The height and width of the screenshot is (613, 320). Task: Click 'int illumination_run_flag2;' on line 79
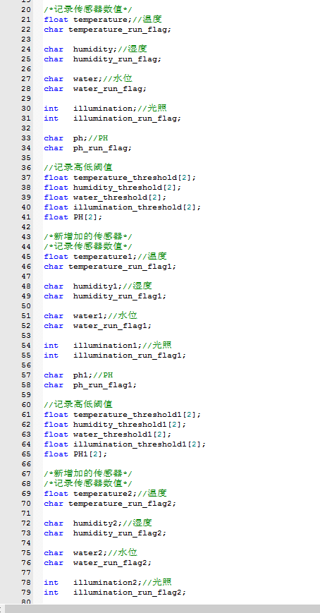(115, 593)
